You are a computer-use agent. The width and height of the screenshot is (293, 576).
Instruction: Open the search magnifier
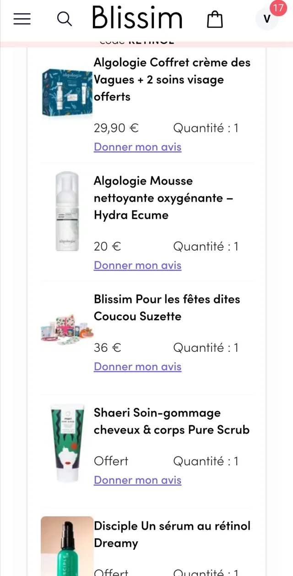64,19
